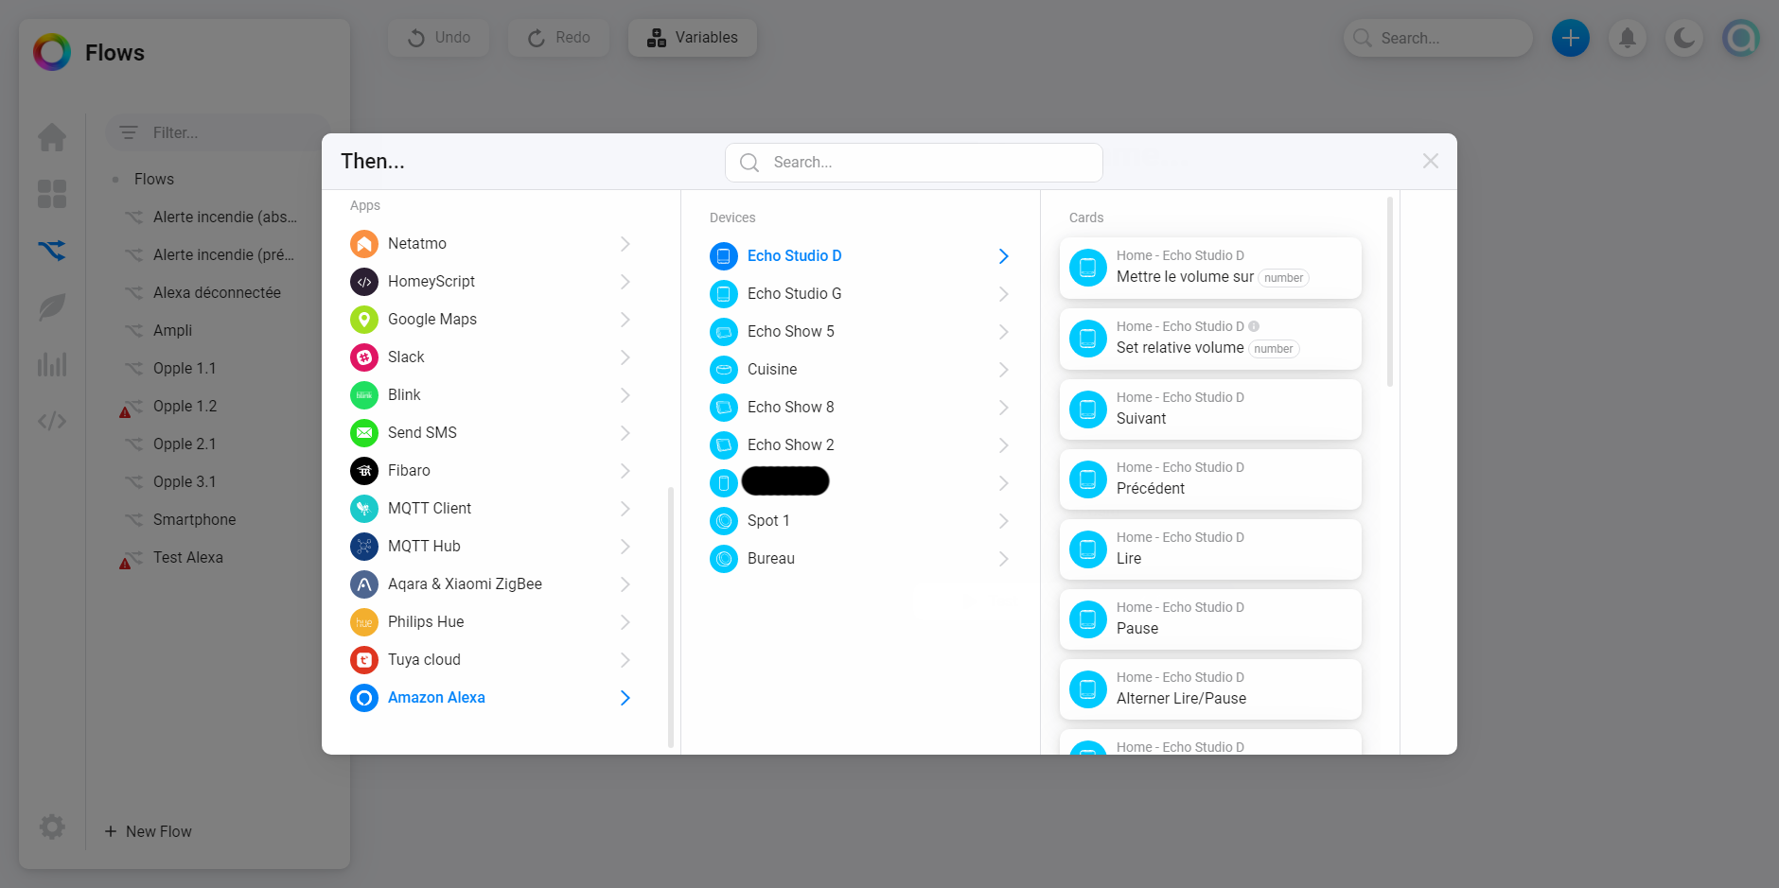Image resolution: width=1779 pixels, height=888 pixels.
Task: Click the dialog search field
Action: pos(914,163)
